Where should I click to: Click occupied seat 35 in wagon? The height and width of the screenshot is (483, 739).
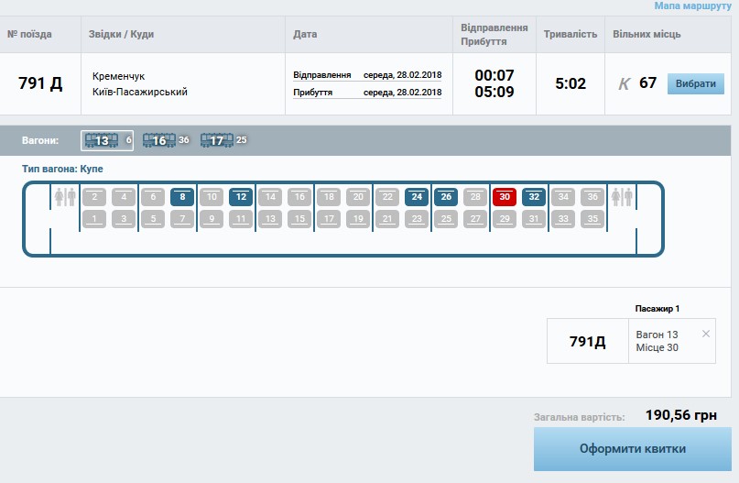point(592,218)
